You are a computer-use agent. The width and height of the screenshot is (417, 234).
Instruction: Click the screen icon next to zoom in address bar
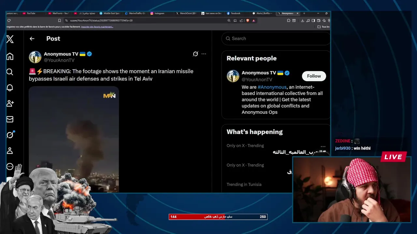pyautogui.click(x=235, y=20)
